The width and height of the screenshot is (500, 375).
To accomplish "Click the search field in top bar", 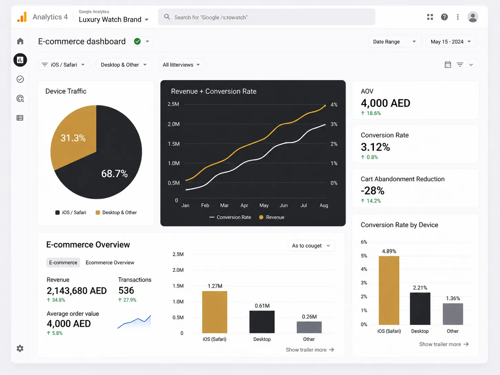I will pyautogui.click(x=267, y=17).
